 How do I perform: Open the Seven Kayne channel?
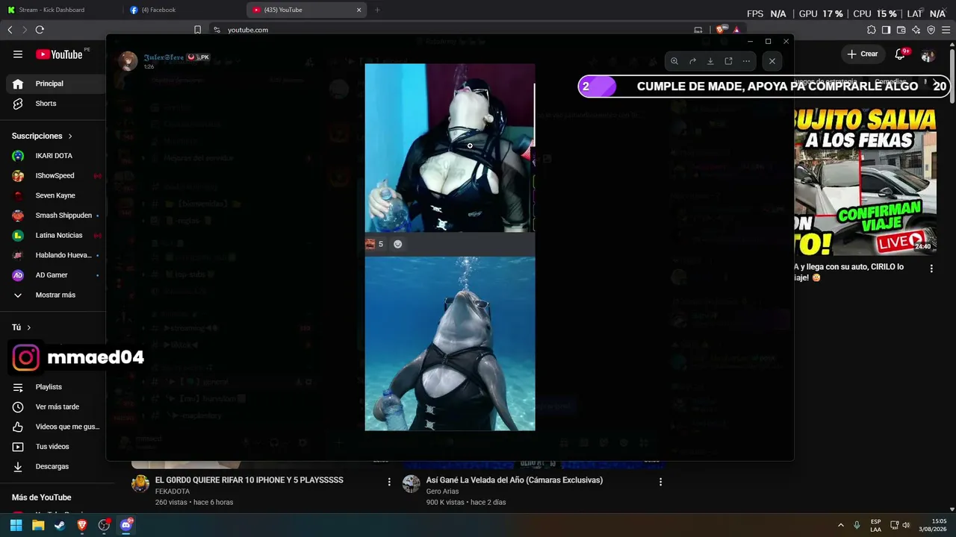(x=54, y=195)
